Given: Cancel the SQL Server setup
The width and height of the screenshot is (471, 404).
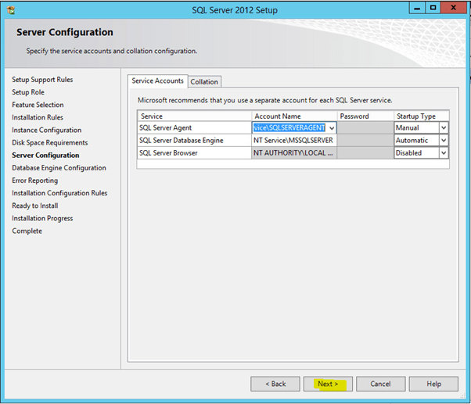Looking at the screenshot, I should click(x=380, y=384).
